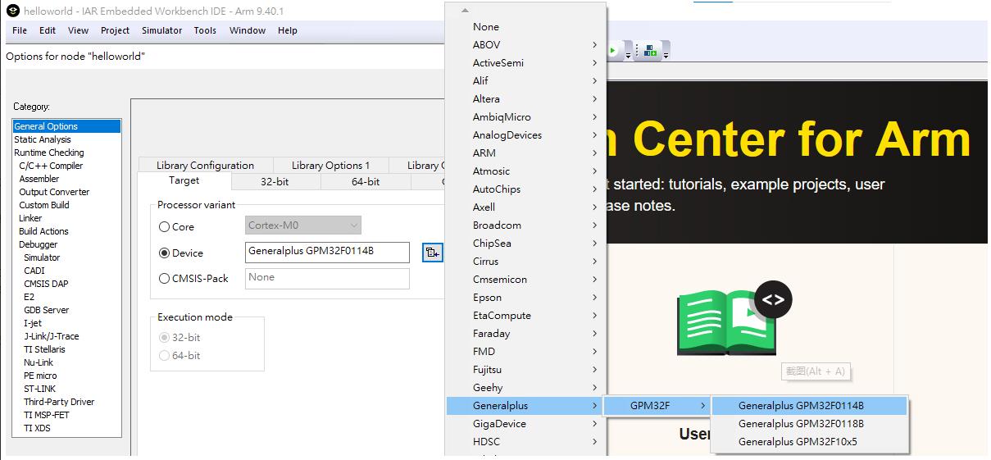
Task: Open the Tools menu
Action: 205,30
